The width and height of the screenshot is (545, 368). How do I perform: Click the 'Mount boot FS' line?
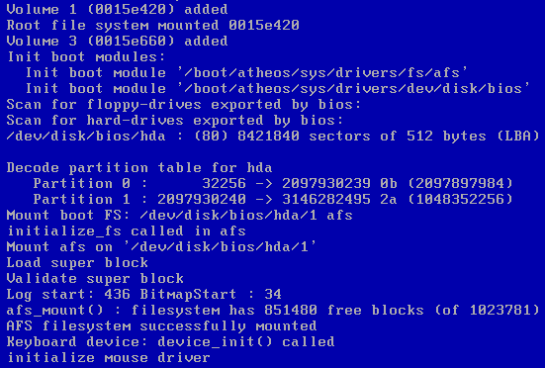coord(180,216)
